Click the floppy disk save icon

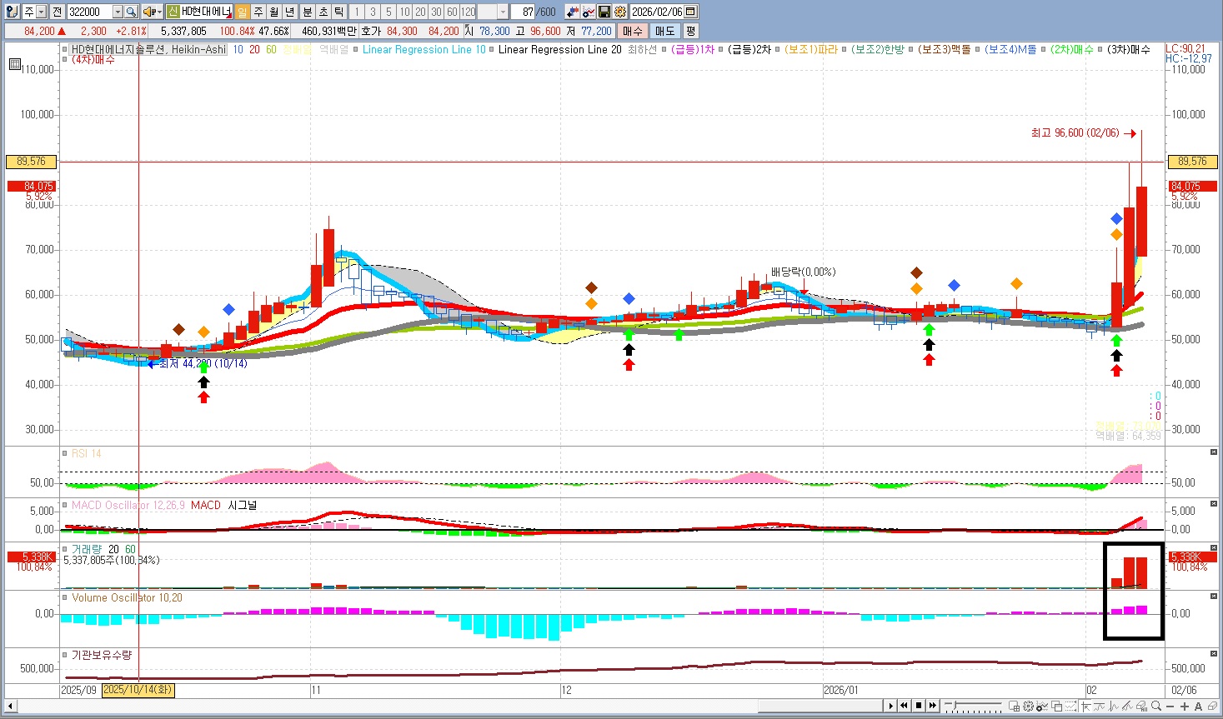point(604,12)
